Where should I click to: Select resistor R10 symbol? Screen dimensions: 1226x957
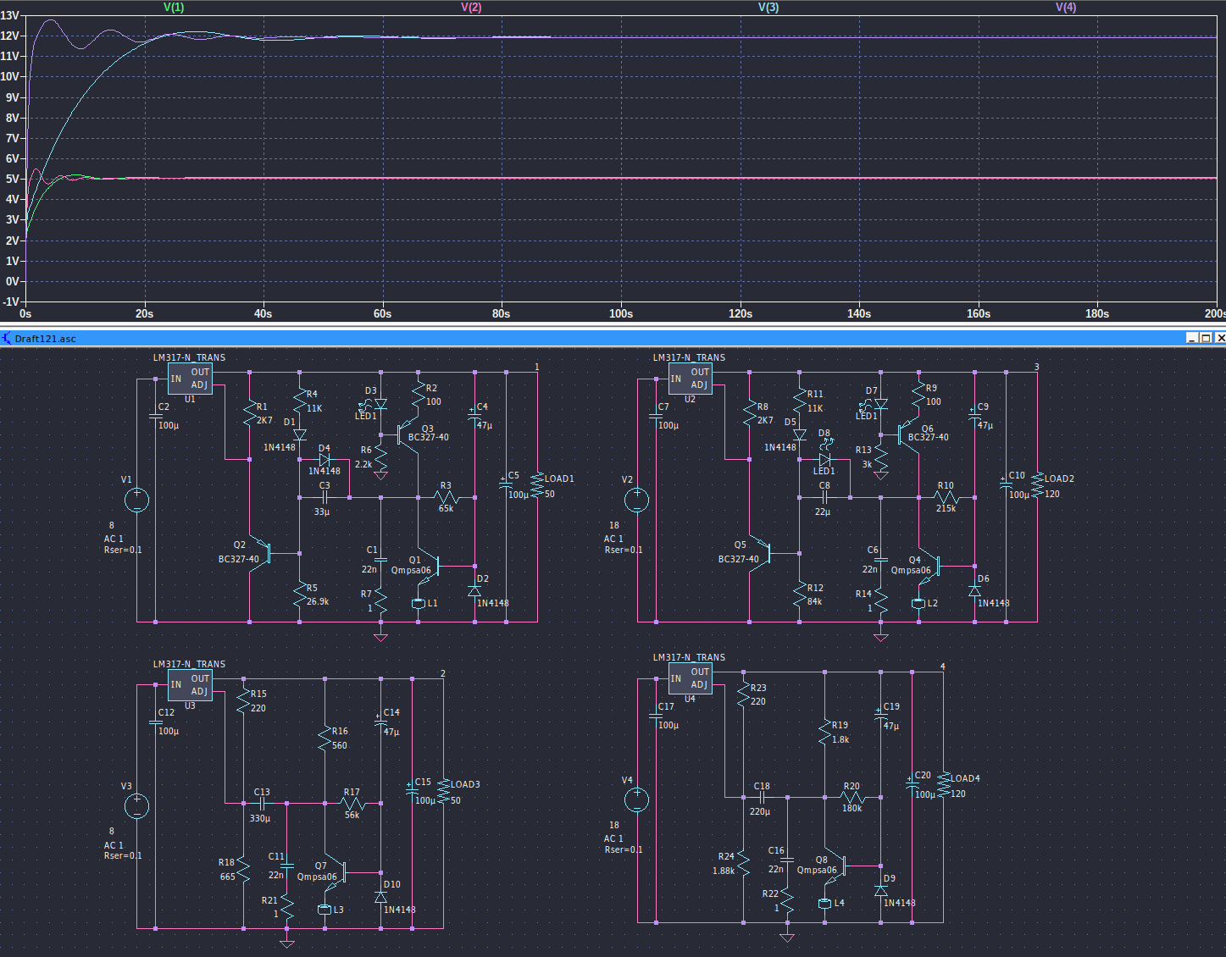tap(946, 497)
